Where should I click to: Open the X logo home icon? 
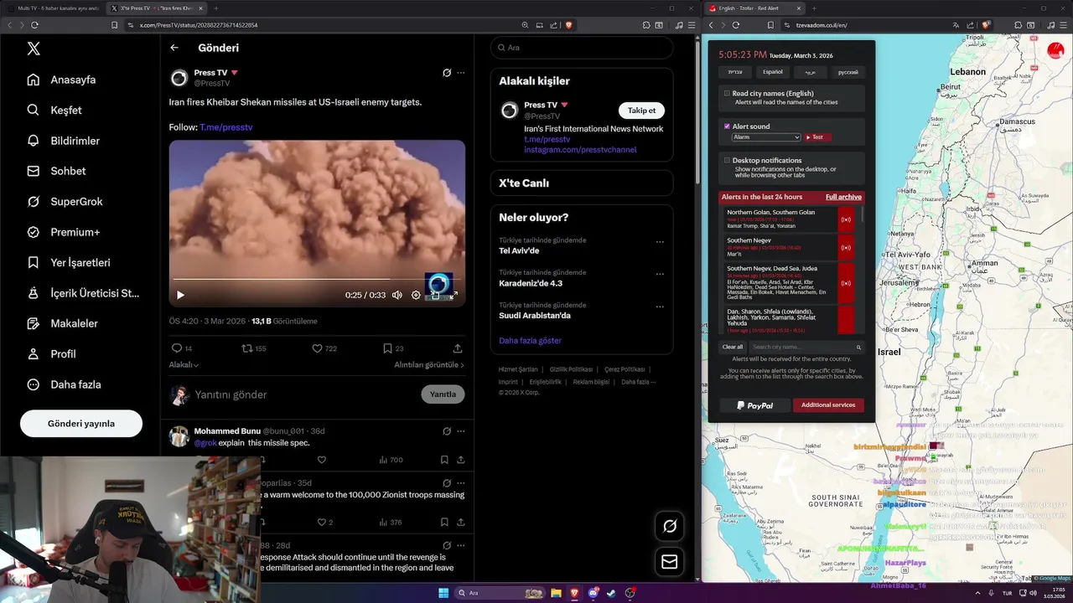pyautogui.click(x=34, y=48)
